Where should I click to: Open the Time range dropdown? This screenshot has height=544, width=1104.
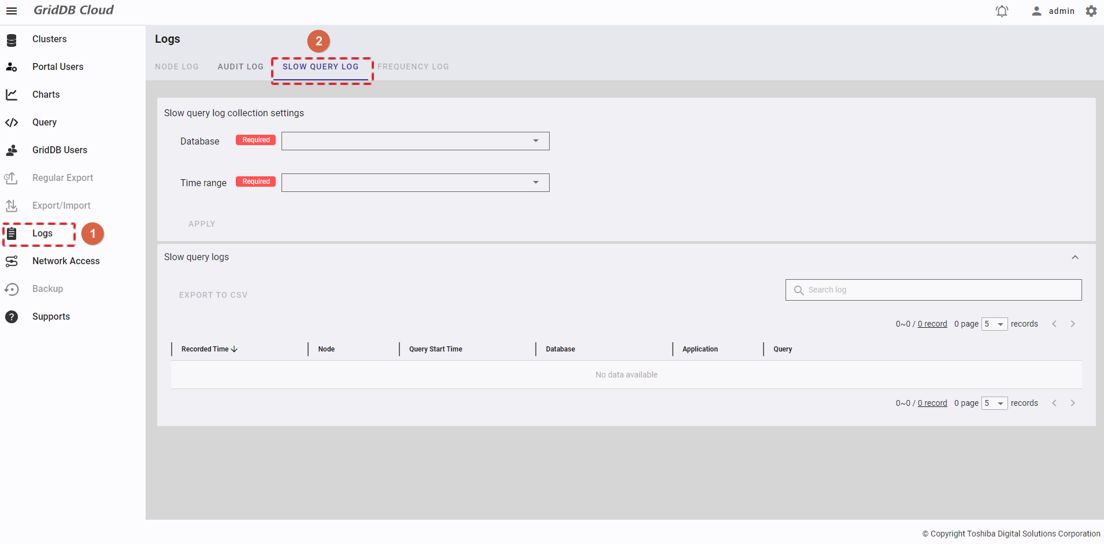415,183
